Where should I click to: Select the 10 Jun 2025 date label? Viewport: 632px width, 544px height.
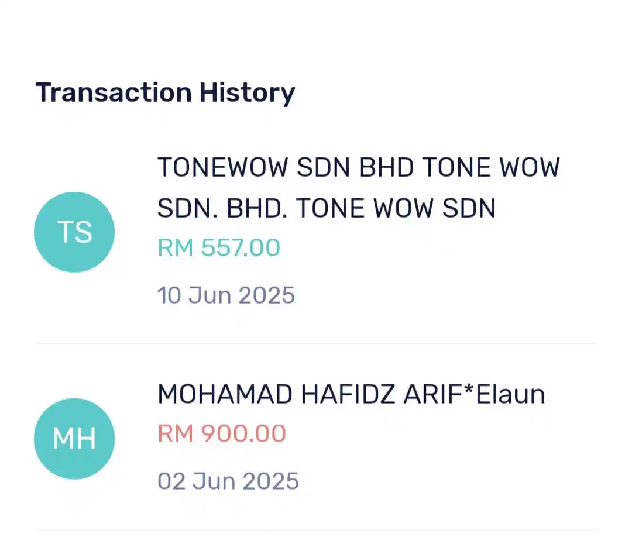(x=226, y=295)
